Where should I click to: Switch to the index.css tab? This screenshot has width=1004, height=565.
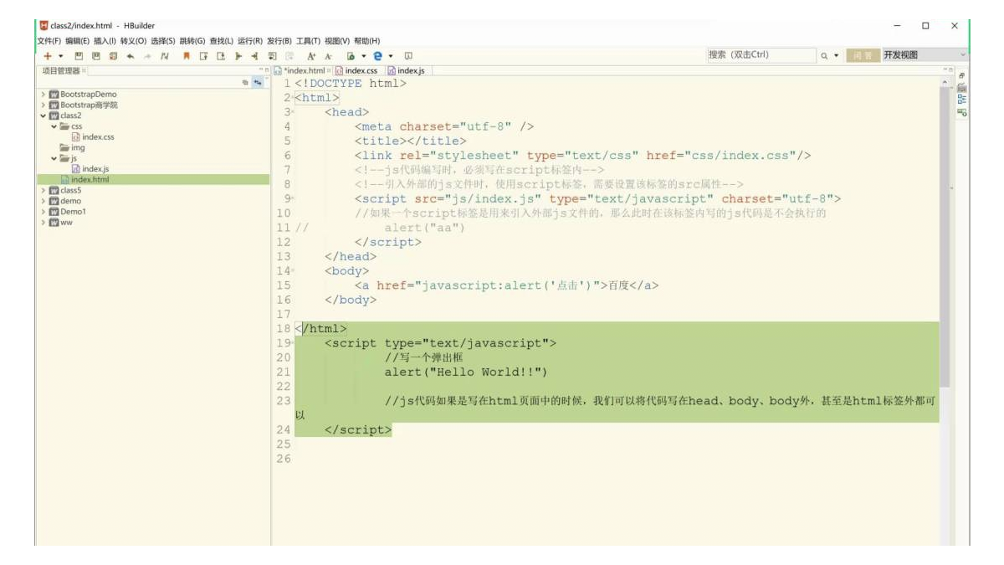(357, 70)
